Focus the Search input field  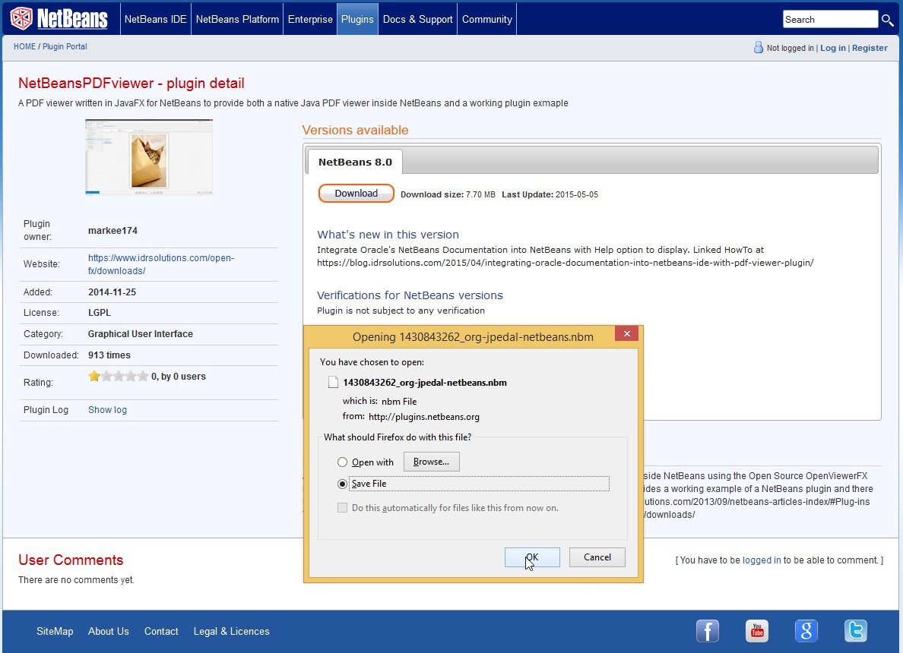[829, 20]
